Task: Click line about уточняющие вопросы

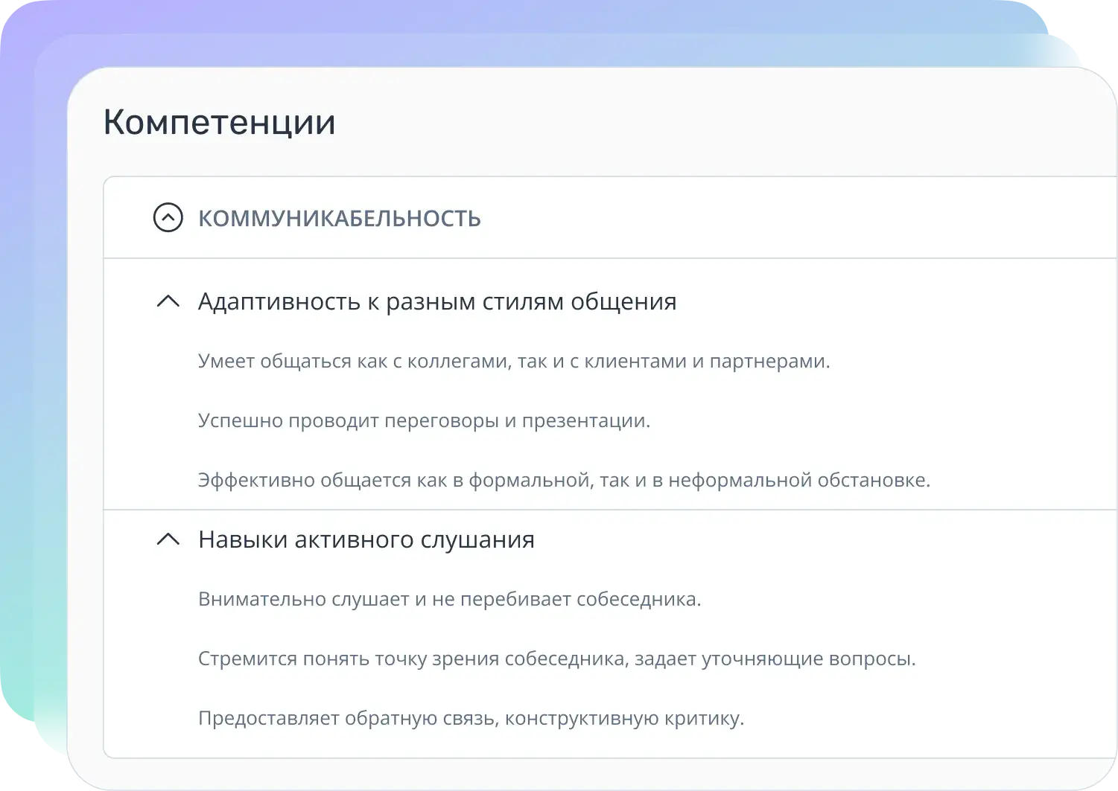Action: click(x=557, y=659)
